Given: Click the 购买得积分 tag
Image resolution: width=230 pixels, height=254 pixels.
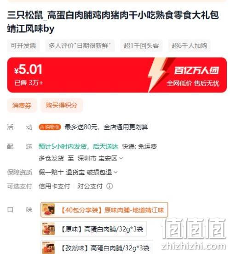Looking at the screenshot, I should click(62, 105).
